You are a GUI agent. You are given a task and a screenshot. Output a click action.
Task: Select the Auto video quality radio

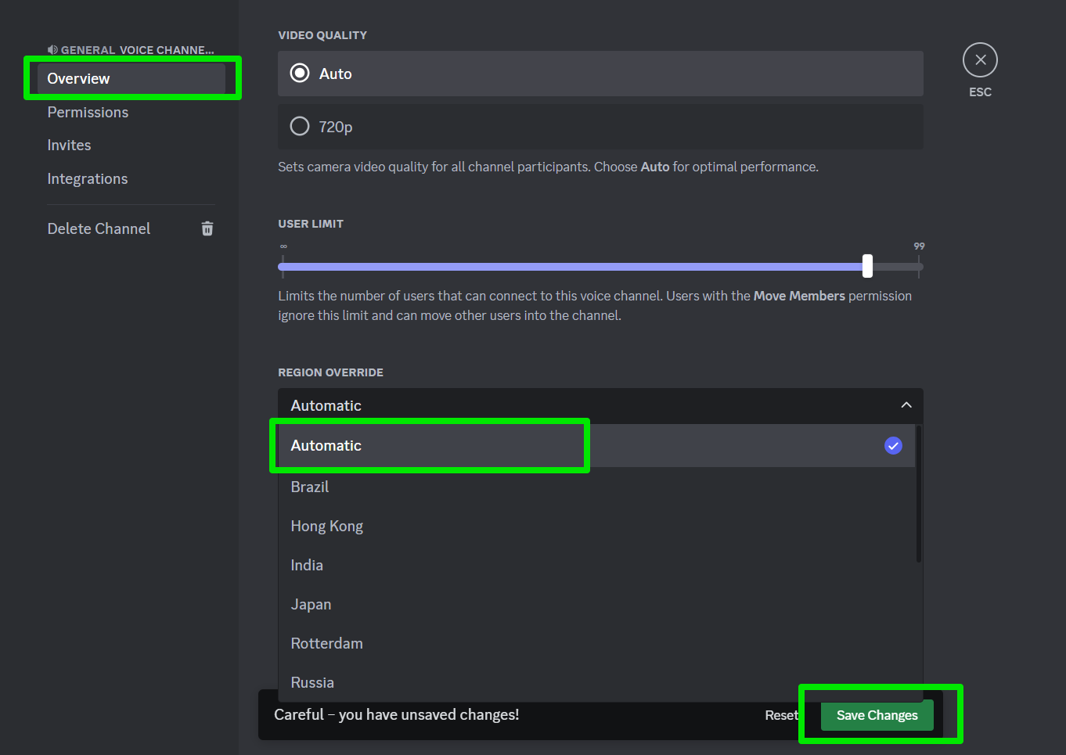tap(300, 74)
